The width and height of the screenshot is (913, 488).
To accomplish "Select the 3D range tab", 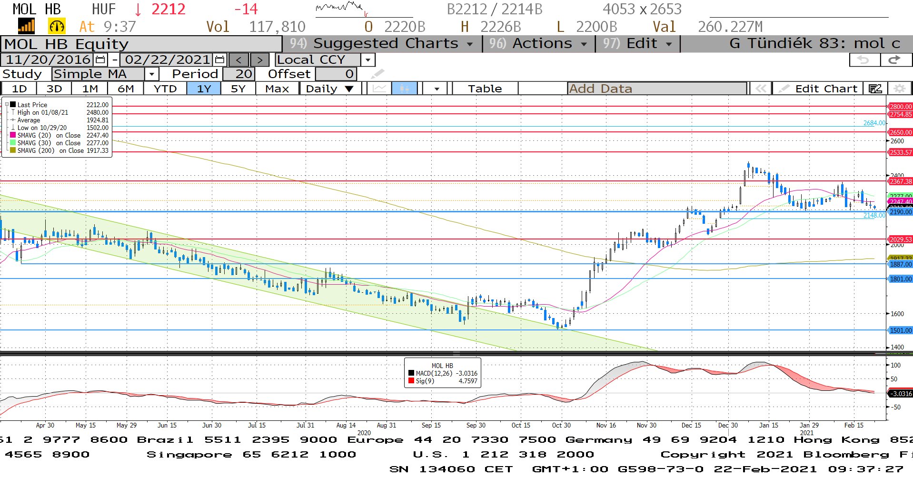I will (x=54, y=89).
